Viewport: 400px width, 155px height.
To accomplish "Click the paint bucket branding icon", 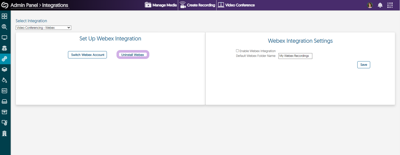I will pos(5,80).
